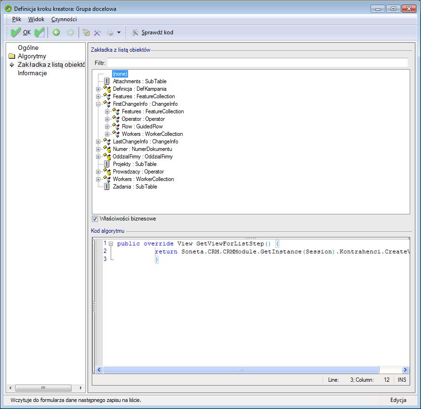The width and height of the screenshot is (421, 409).
Task: Click GetViewForListStep in code editor
Action: 230,244
